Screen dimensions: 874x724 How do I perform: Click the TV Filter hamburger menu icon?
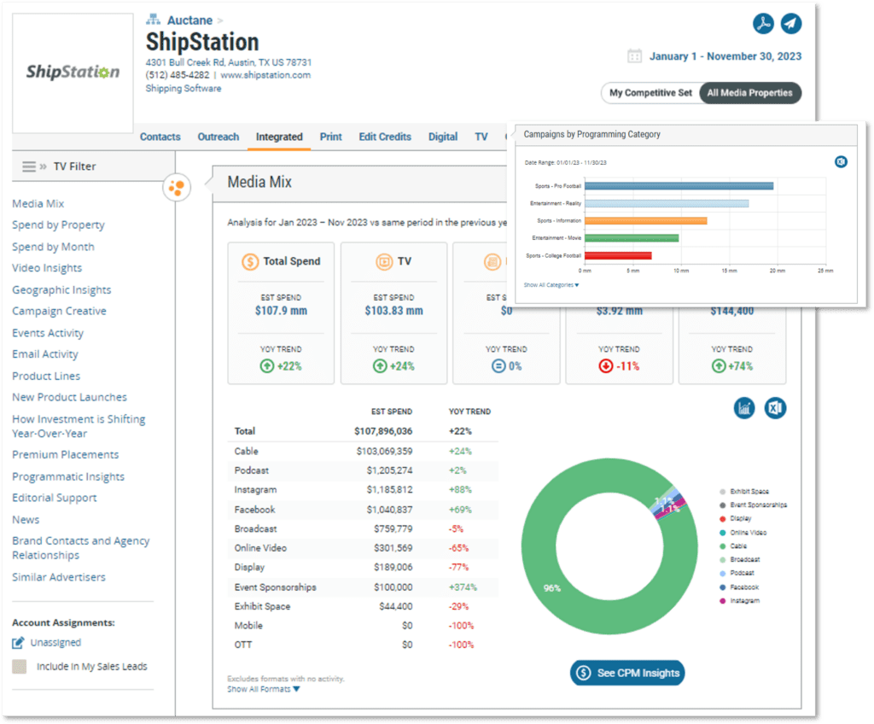[29, 166]
